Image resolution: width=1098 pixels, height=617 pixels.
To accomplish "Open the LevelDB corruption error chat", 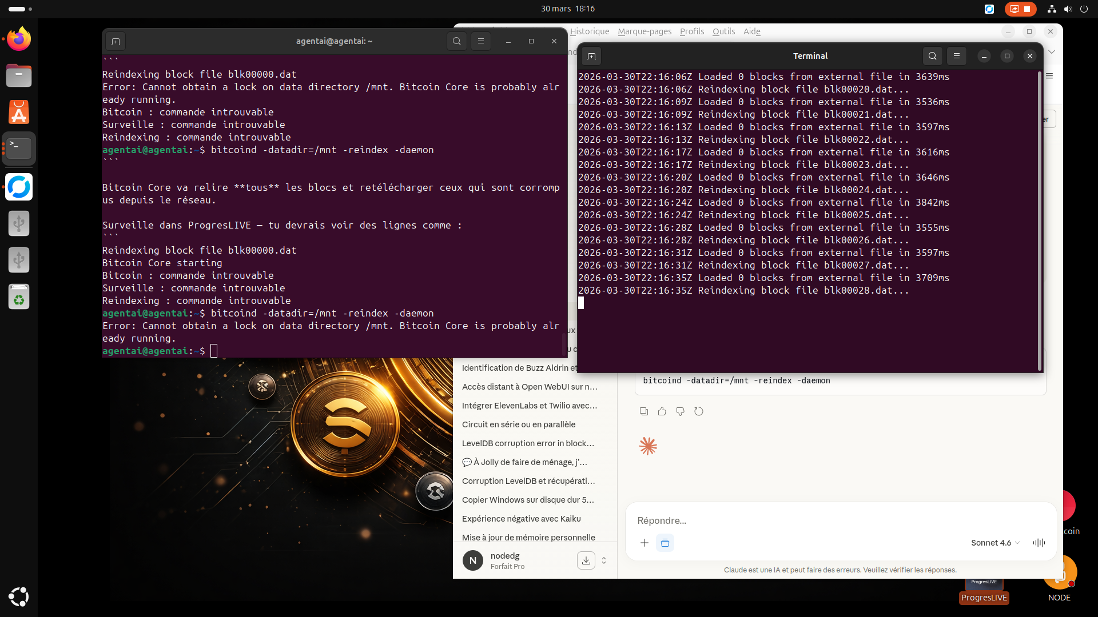I will point(528,443).
